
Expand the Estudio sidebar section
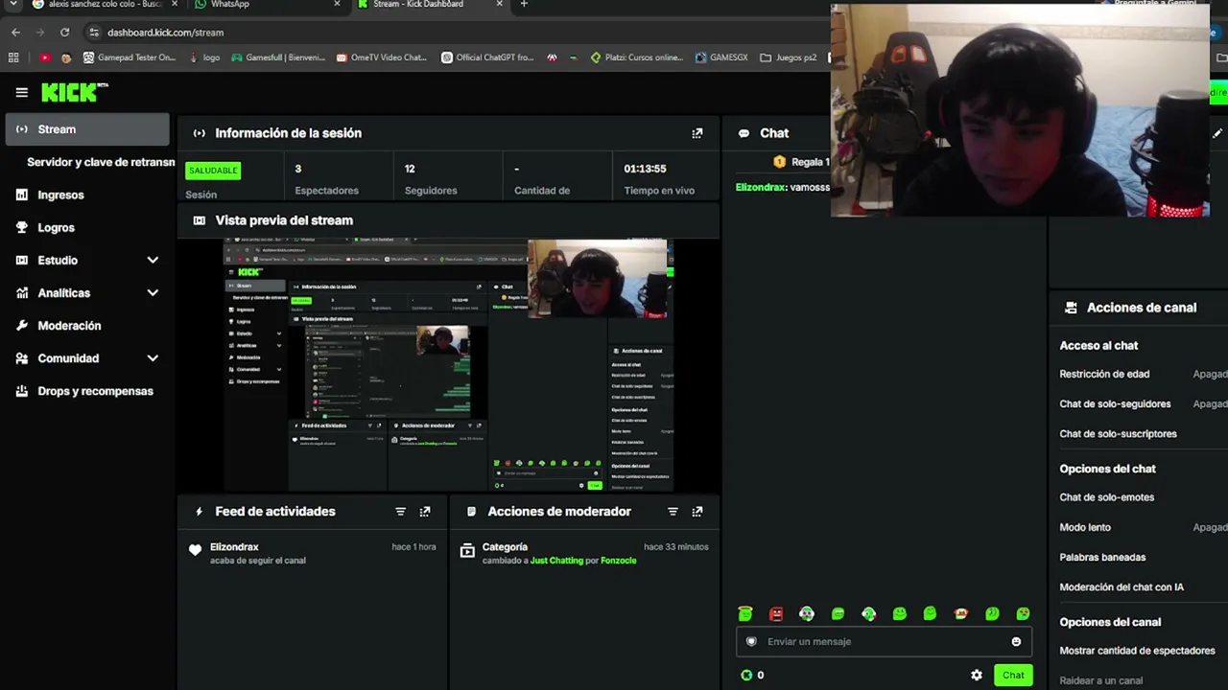153,261
